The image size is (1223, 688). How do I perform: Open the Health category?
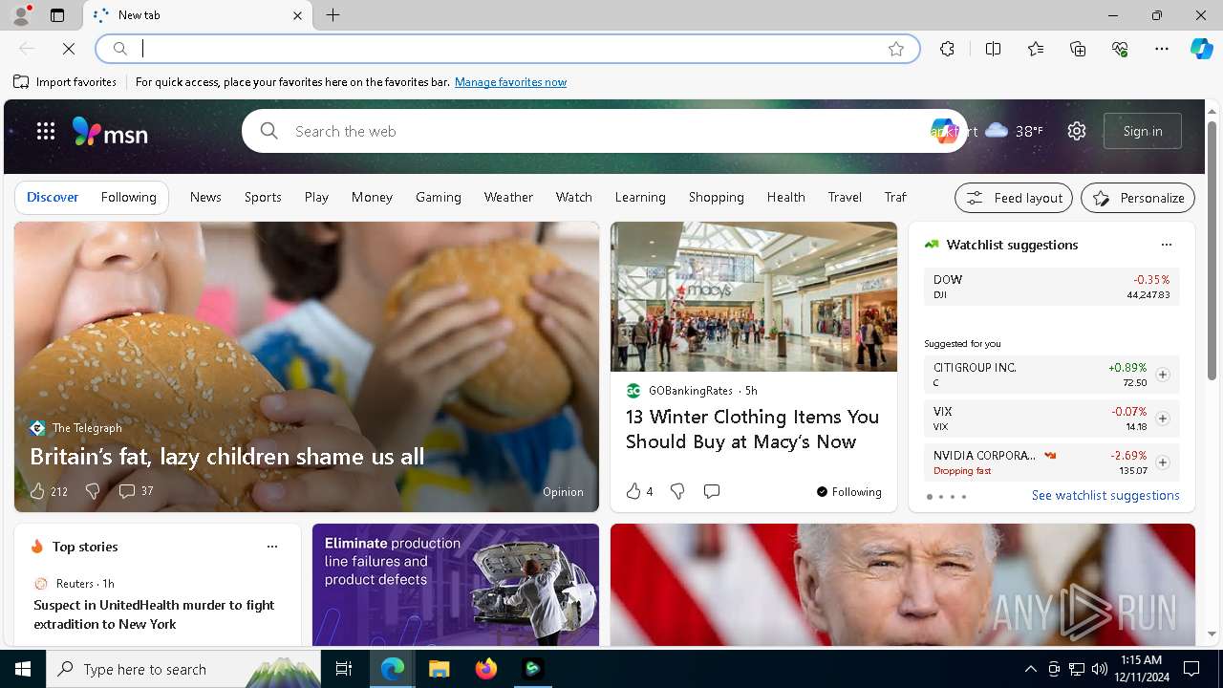pos(785,197)
